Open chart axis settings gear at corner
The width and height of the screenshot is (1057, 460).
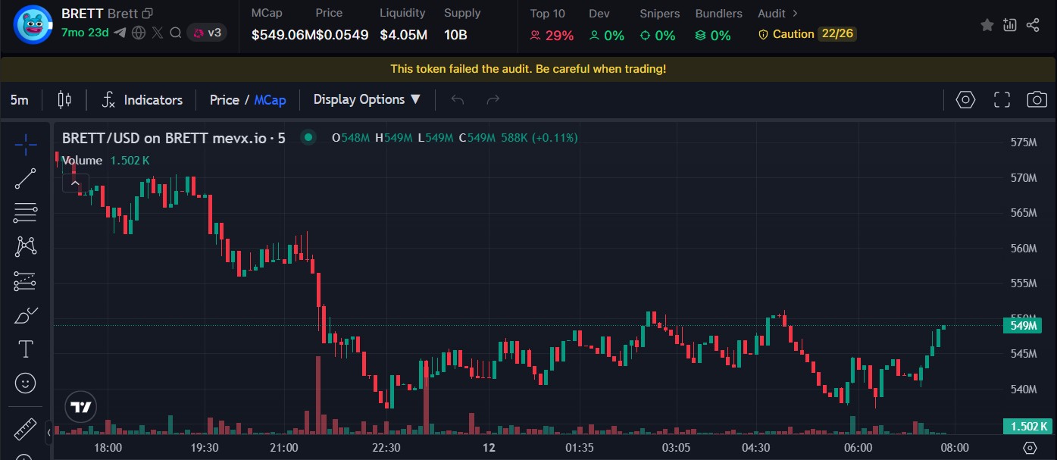tap(1030, 447)
